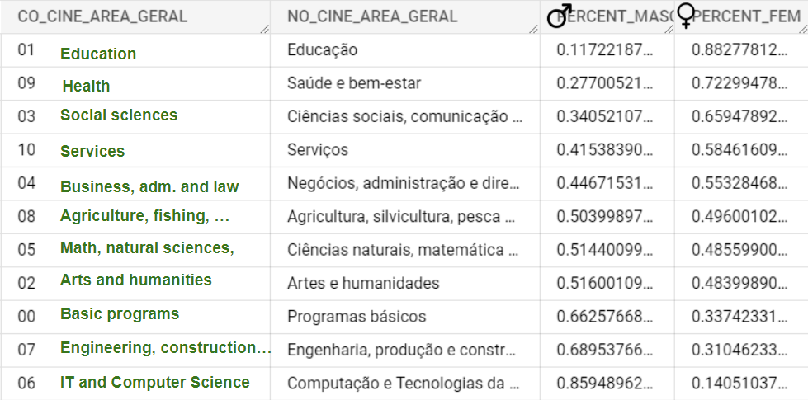Select the IT and Computer Science label

click(154, 382)
